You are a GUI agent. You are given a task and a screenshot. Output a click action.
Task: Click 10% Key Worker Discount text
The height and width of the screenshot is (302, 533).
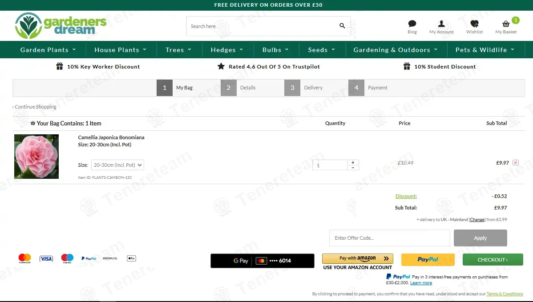(x=103, y=67)
